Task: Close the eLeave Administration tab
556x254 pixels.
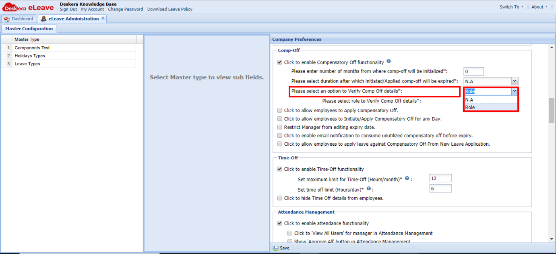Action: coord(103,18)
